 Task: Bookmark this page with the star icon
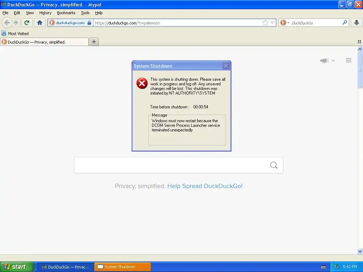tap(265, 23)
